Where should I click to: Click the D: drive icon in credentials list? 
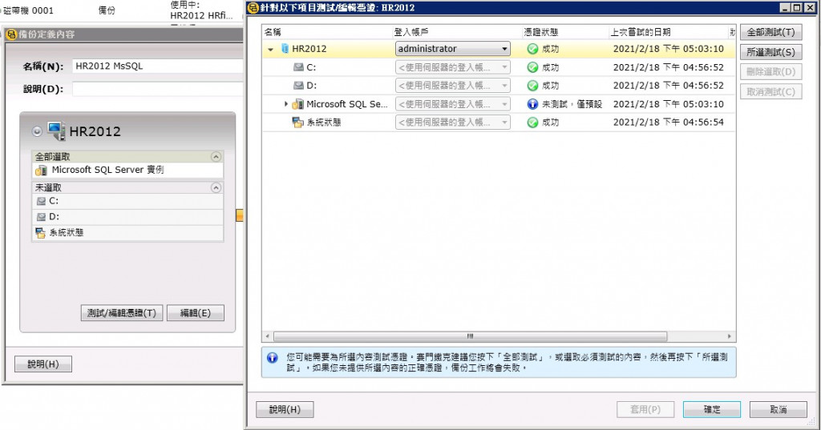298,86
